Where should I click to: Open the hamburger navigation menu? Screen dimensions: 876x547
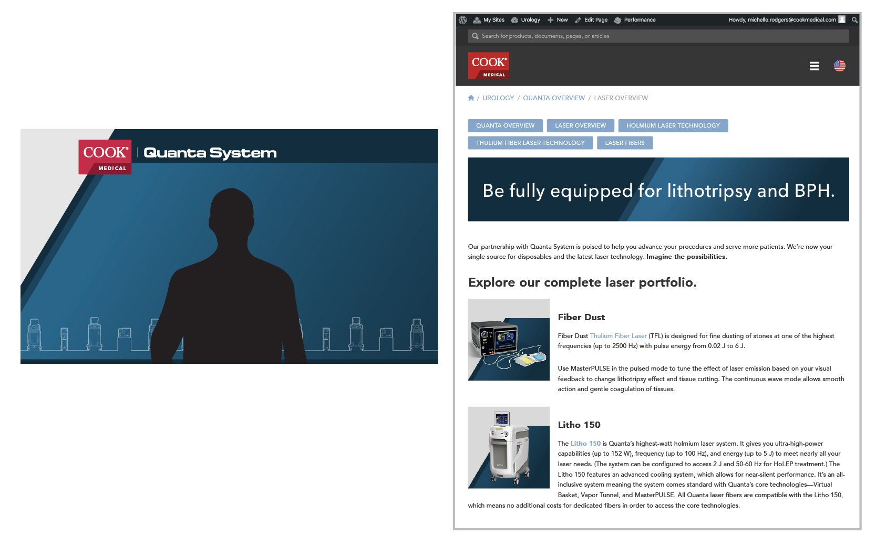814,66
